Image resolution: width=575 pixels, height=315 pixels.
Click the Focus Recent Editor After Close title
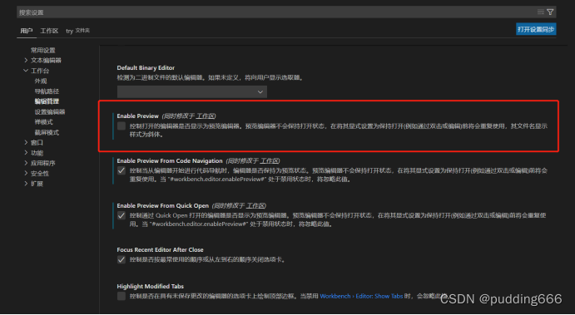[160, 250]
